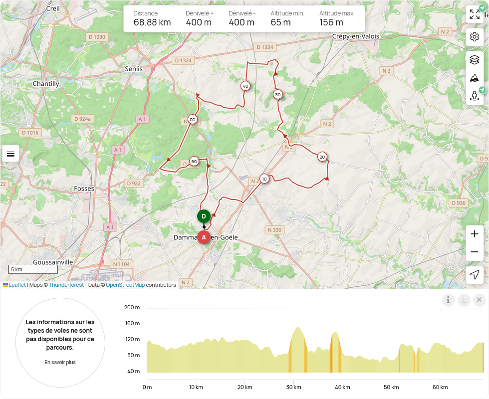
Task: Close the elevation profile panel
Action: pos(479,300)
